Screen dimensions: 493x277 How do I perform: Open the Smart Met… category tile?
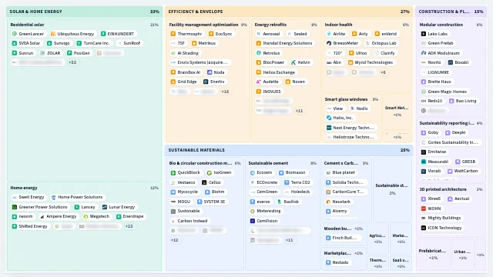[397, 112]
